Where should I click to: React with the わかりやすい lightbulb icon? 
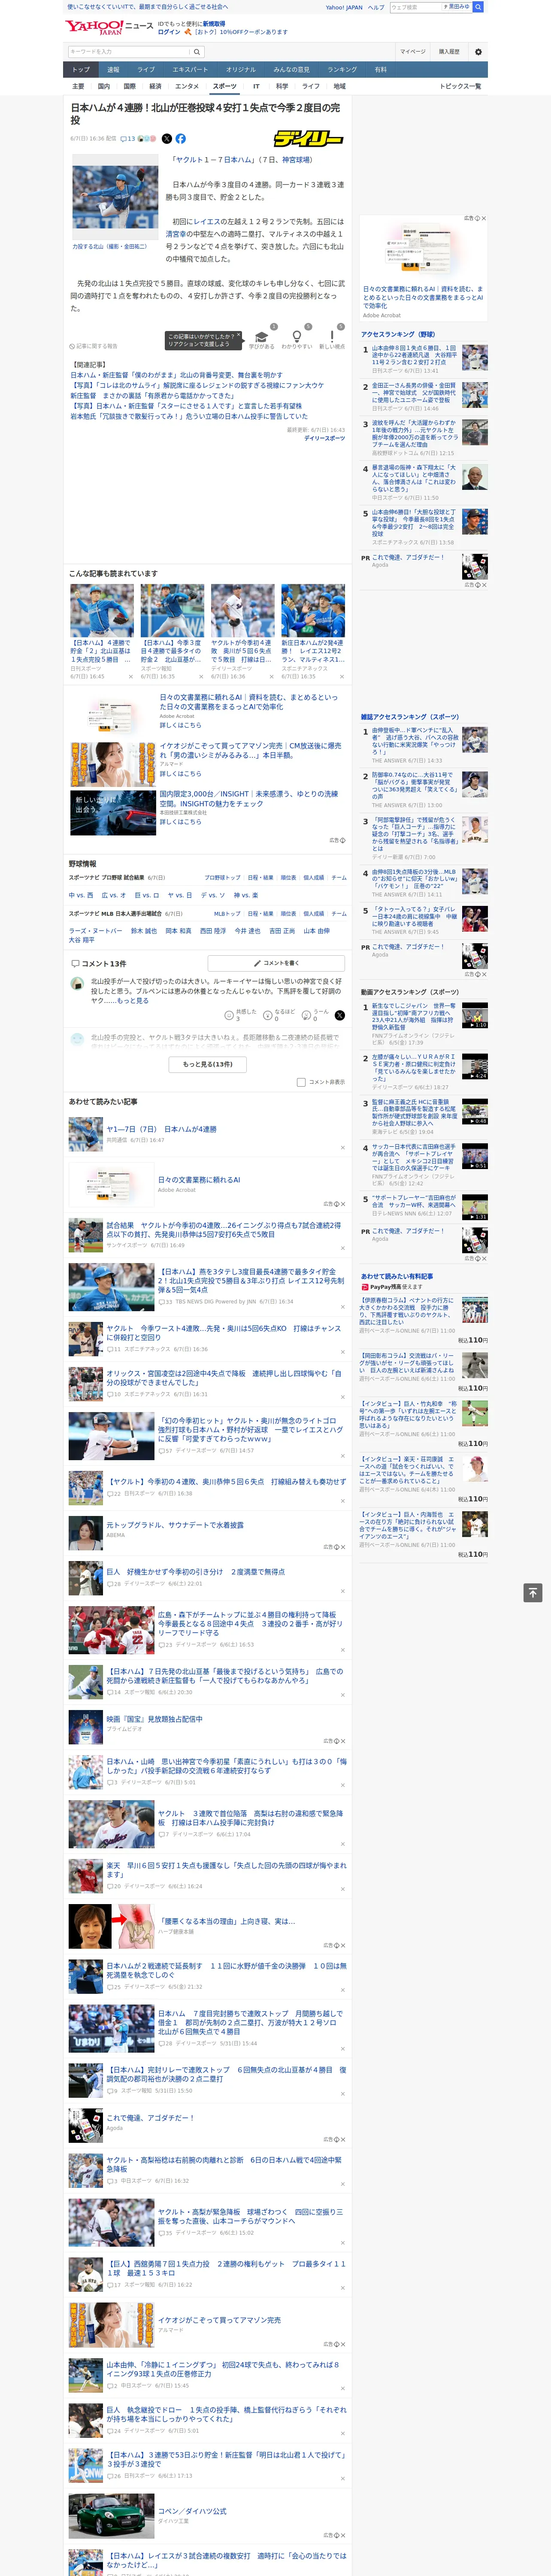pyautogui.click(x=297, y=337)
